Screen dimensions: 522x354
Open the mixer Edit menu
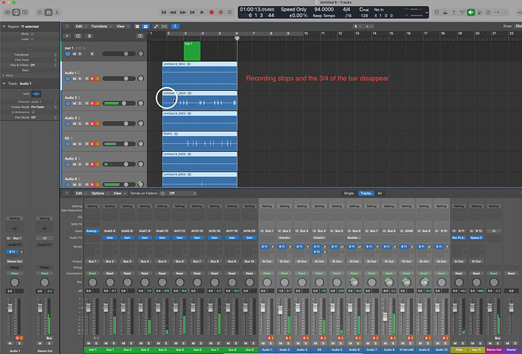80,193
